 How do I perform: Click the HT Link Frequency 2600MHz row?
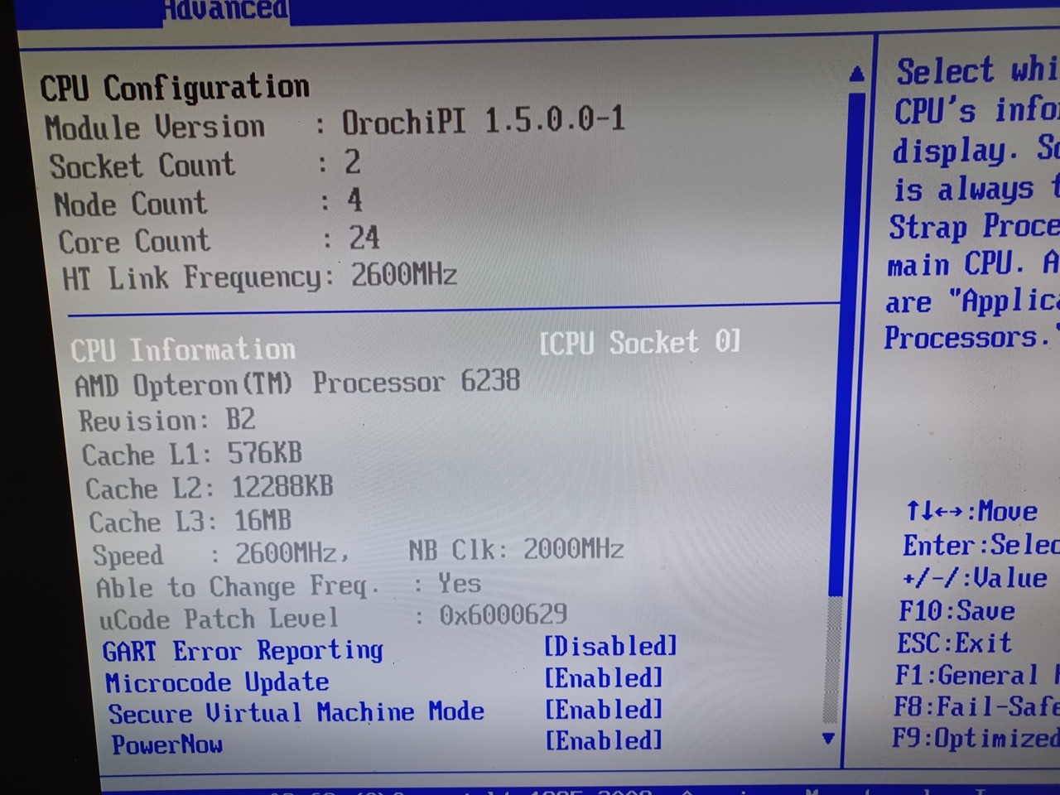pyautogui.click(x=260, y=276)
